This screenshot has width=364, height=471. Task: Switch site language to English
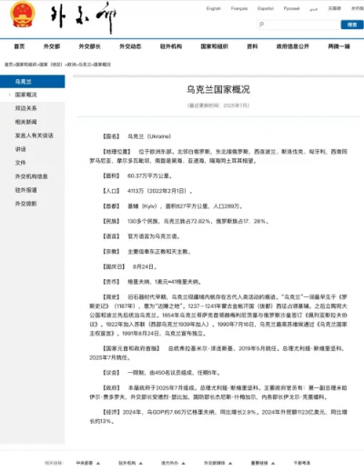[x=214, y=8]
